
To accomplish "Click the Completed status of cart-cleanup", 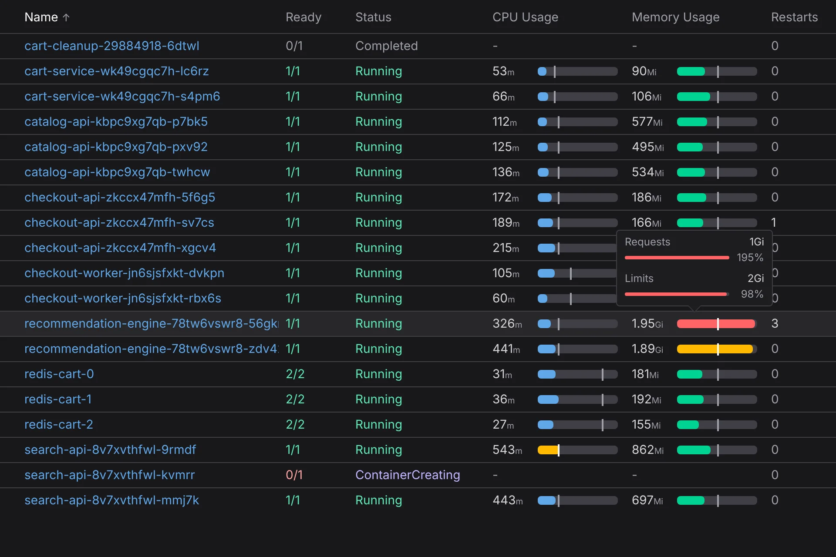I will 387,46.
